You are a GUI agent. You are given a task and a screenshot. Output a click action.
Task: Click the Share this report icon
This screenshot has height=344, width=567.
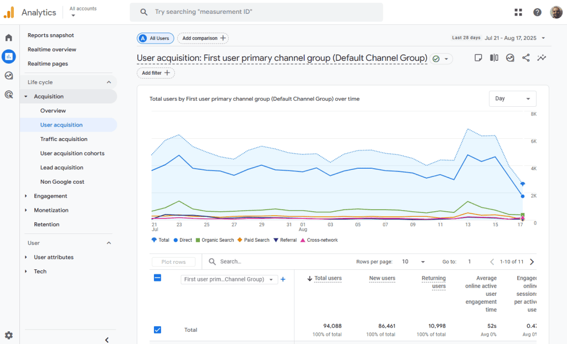pyautogui.click(x=526, y=58)
